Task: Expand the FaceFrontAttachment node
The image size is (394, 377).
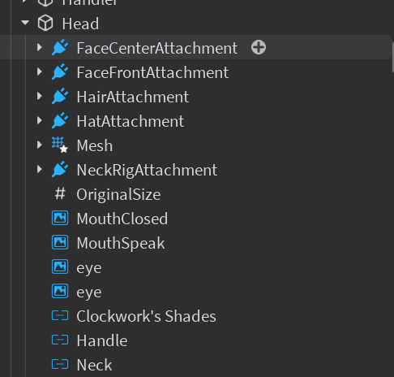Action: (x=40, y=71)
